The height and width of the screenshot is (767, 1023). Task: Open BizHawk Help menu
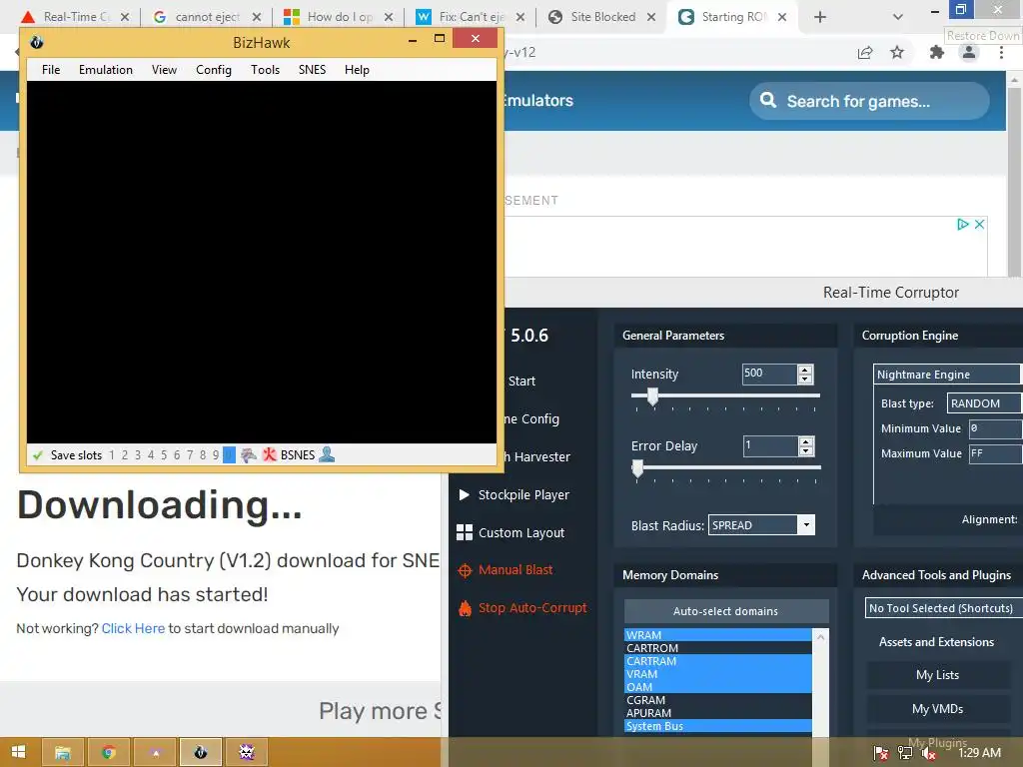(357, 70)
